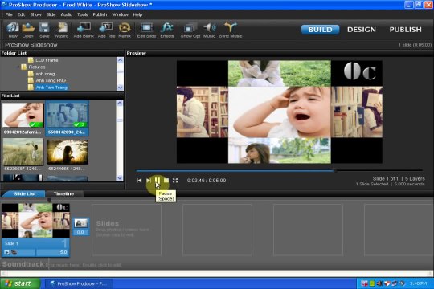Open the Help menu
This screenshot has width=434, height=289.
pos(137,14)
